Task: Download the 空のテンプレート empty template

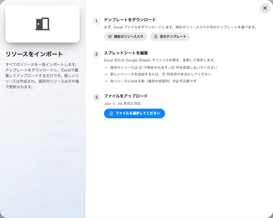Action: [170, 36]
